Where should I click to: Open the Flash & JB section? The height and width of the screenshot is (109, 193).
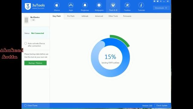pyautogui.click(x=113, y=7)
